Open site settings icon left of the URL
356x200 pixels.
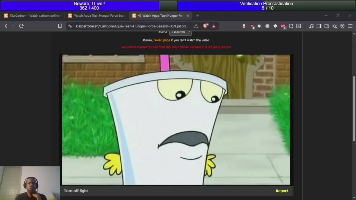tap(70, 26)
